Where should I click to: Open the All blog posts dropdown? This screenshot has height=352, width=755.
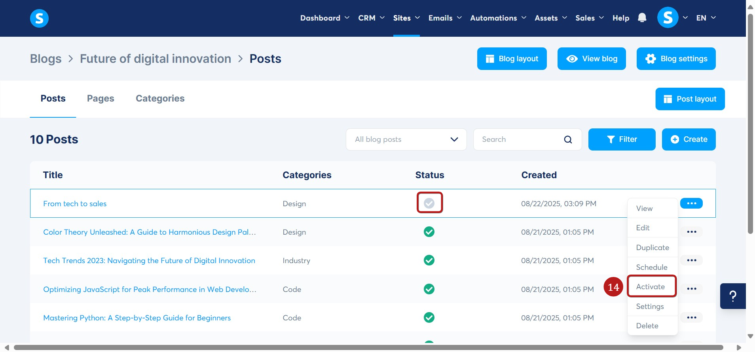click(x=406, y=139)
